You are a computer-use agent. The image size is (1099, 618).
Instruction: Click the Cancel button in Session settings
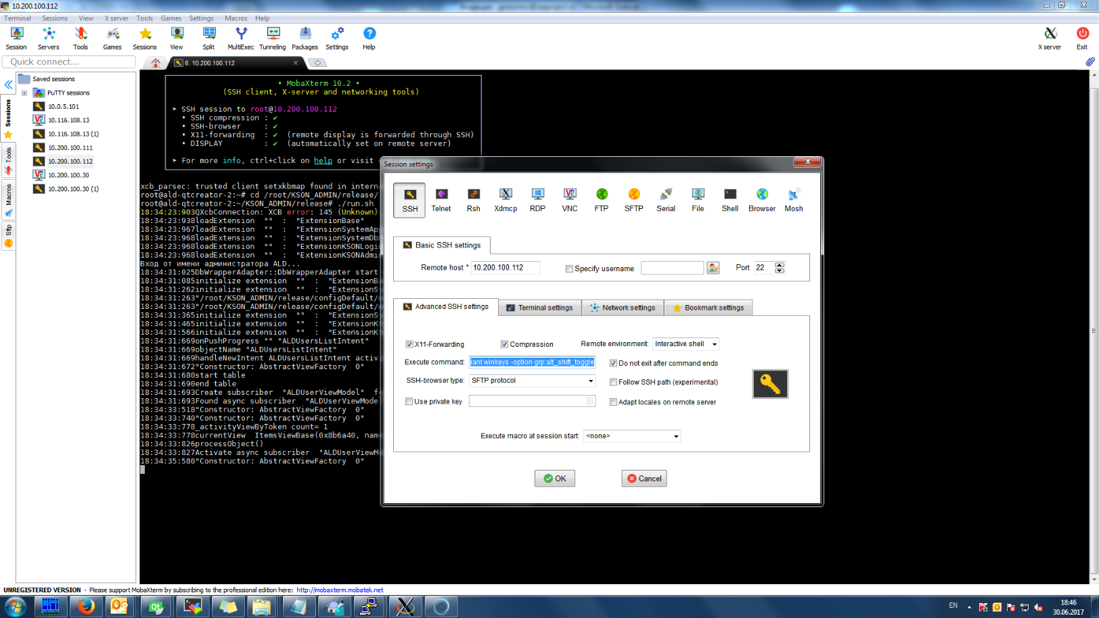coord(644,479)
